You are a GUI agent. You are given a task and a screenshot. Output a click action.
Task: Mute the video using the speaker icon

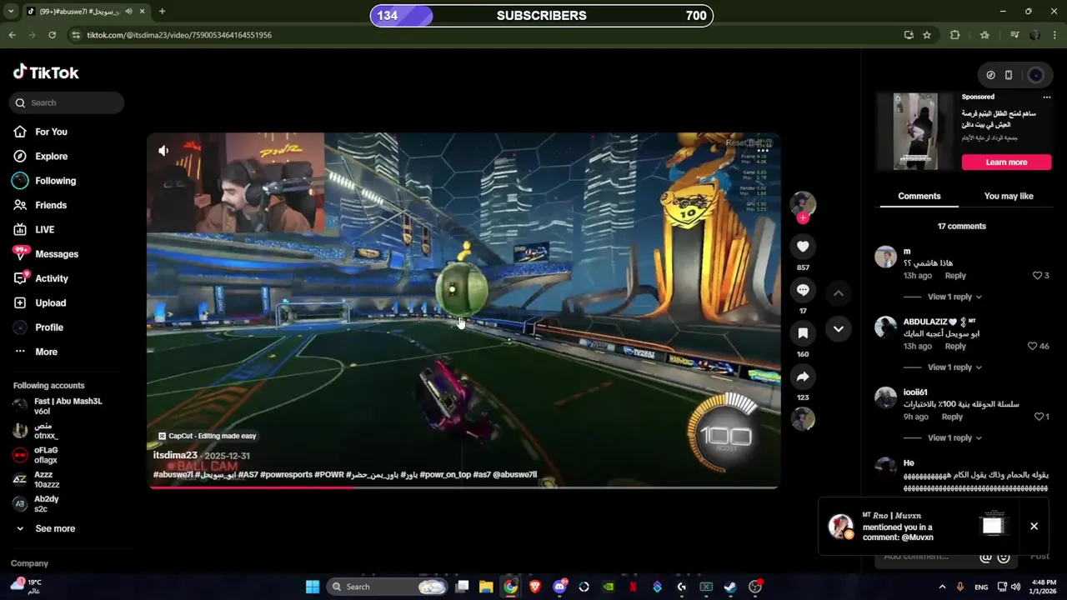click(163, 151)
